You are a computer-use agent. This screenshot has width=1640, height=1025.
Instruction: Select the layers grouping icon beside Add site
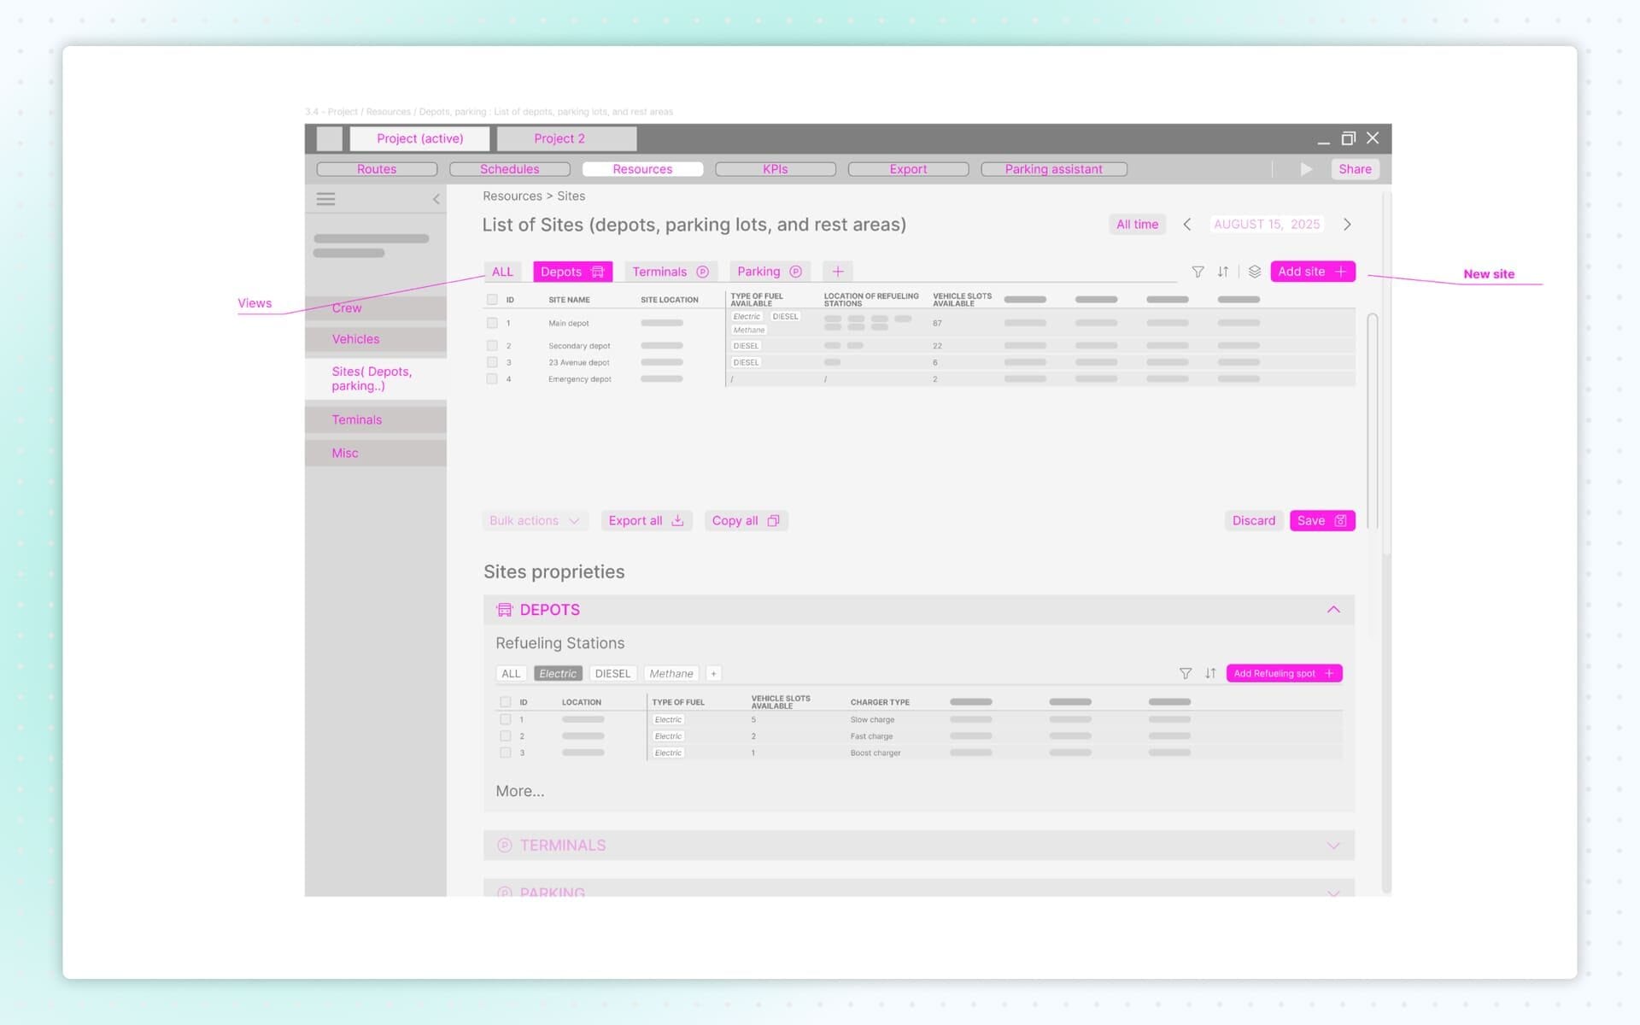tap(1254, 272)
